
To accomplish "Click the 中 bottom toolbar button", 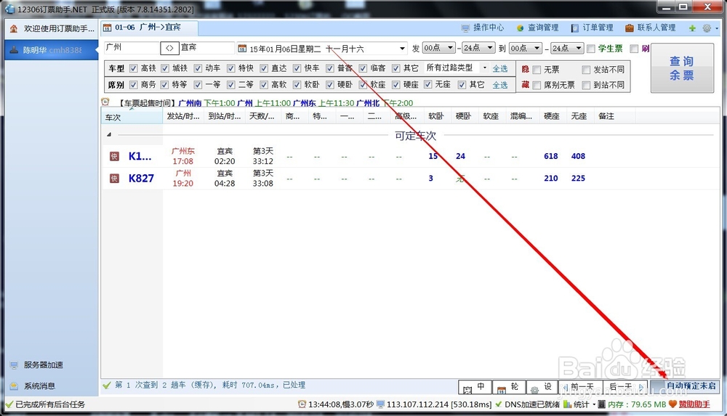I will coord(474,387).
